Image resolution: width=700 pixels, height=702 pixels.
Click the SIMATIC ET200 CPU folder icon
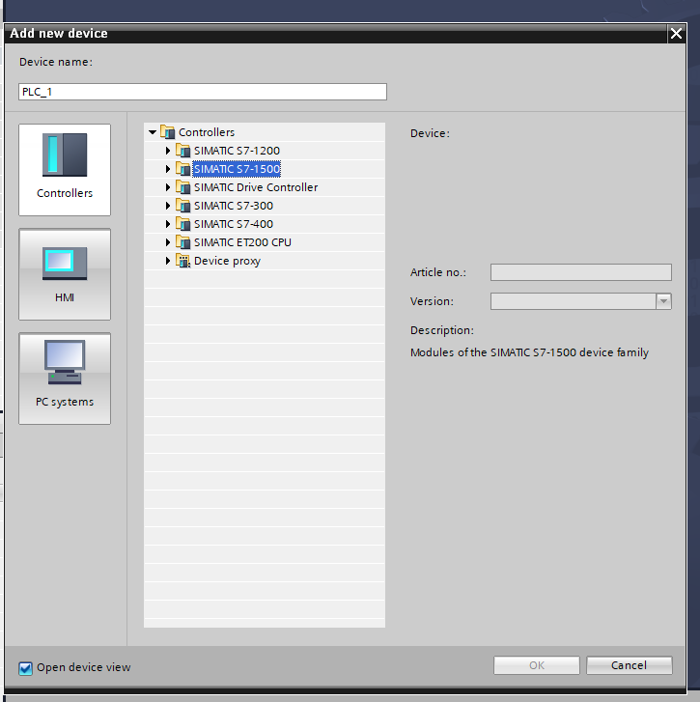pyautogui.click(x=183, y=242)
